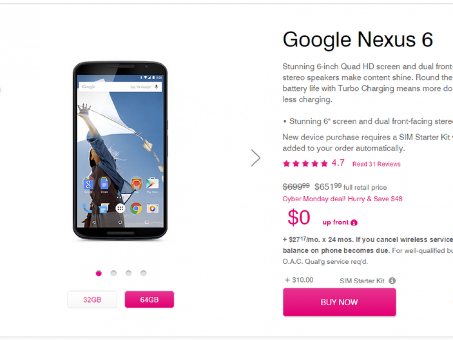Select the 32GB storage option

[x=92, y=300]
